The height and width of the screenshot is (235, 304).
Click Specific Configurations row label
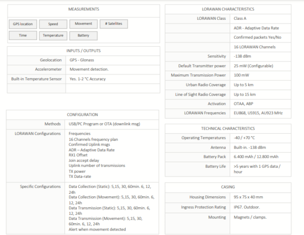[40, 187]
